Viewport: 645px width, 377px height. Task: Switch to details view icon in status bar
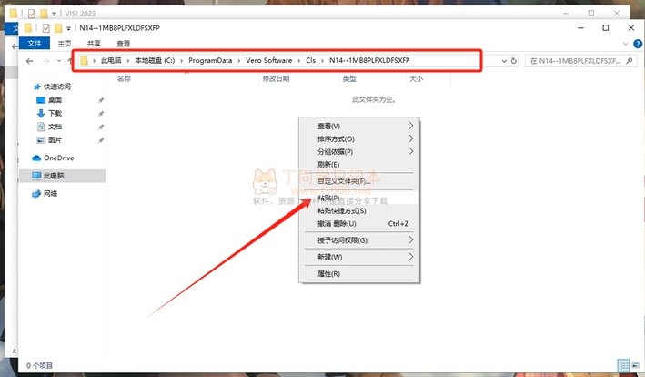point(623,365)
